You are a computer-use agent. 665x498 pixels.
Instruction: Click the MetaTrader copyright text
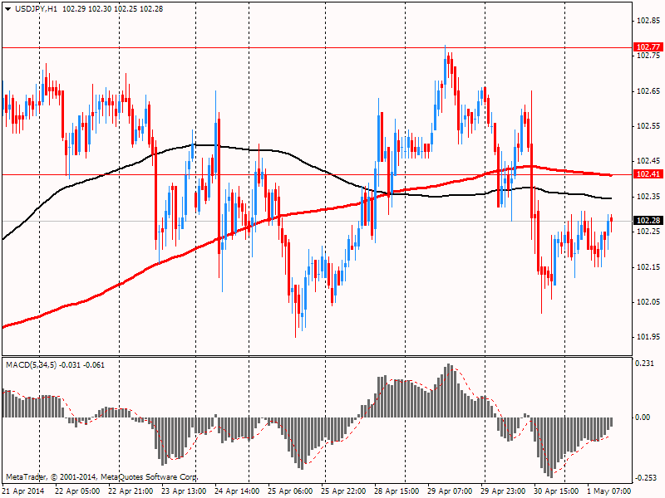(101, 477)
